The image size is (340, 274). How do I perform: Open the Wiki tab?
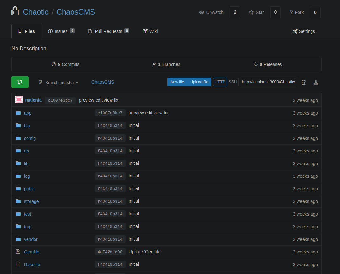pyautogui.click(x=150, y=31)
